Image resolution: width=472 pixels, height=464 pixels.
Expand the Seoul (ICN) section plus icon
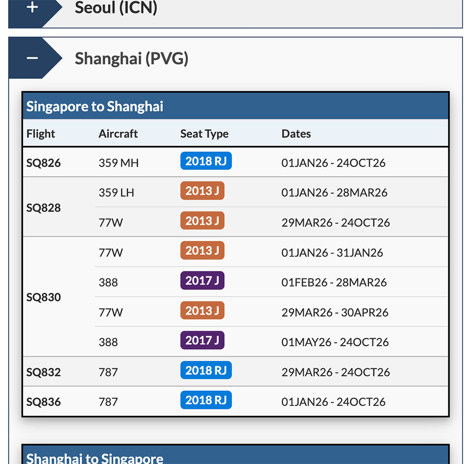point(32,8)
